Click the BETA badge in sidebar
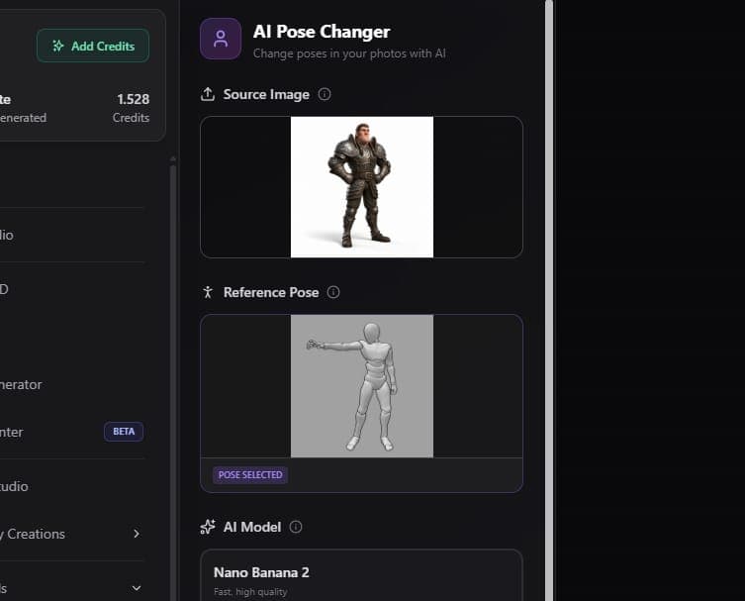 click(x=124, y=432)
